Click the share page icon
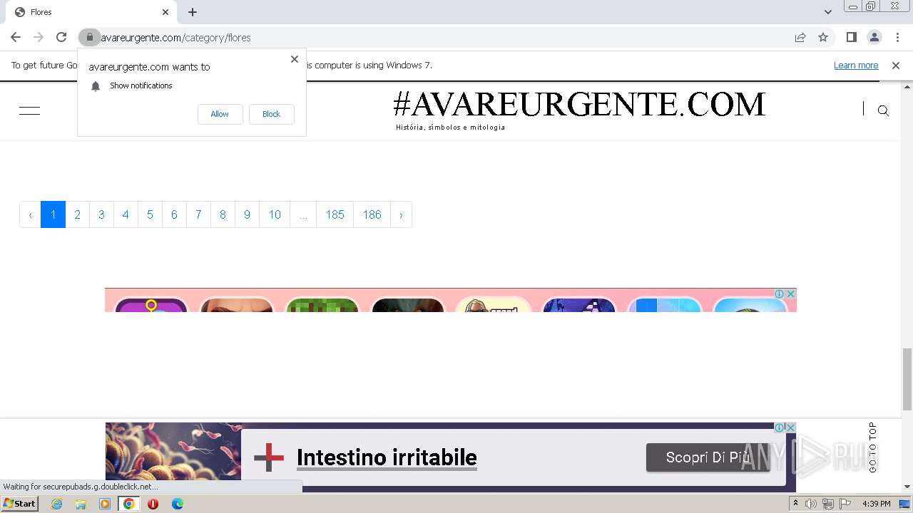913x513 pixels. [800, 37]
